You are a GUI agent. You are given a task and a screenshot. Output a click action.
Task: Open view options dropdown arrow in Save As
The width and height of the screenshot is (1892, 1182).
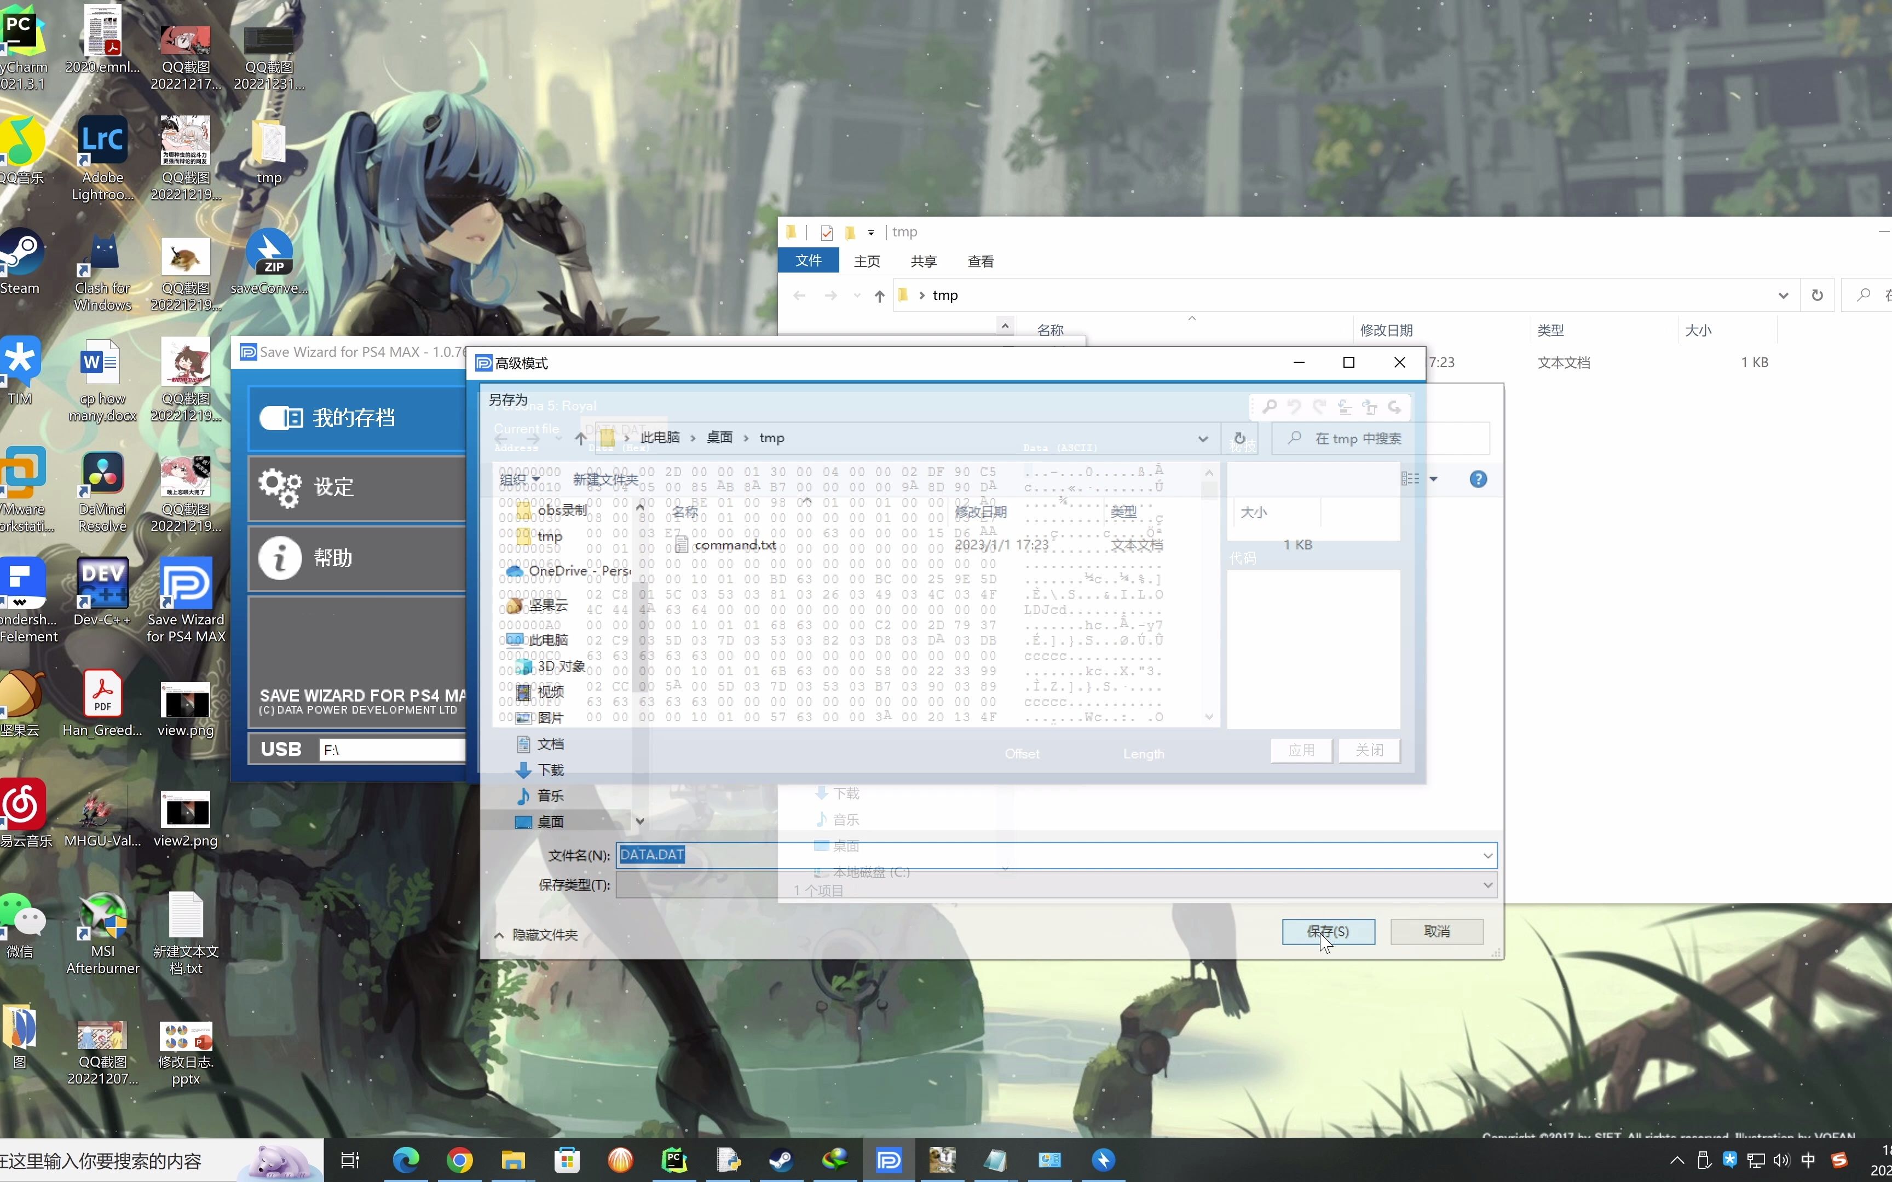coord(1434,478)
